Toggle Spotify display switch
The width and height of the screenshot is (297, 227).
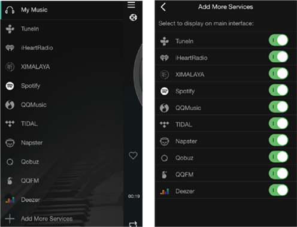pyautogui.click(x=278, y=90)
